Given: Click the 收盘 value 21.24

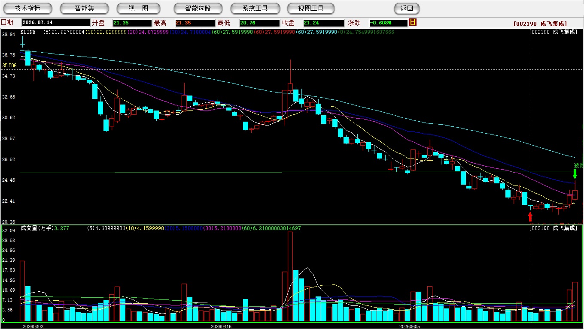Looking at the screenshot, I should point(323,23).
